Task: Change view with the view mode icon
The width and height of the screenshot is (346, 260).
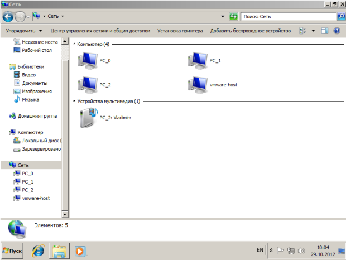Action: [302, 31]
